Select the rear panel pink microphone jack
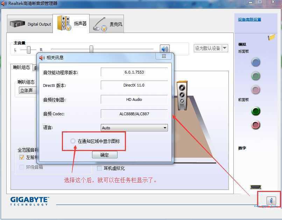Image resolution: width=282 pixels, height=220 pixels. coord(256,90)
